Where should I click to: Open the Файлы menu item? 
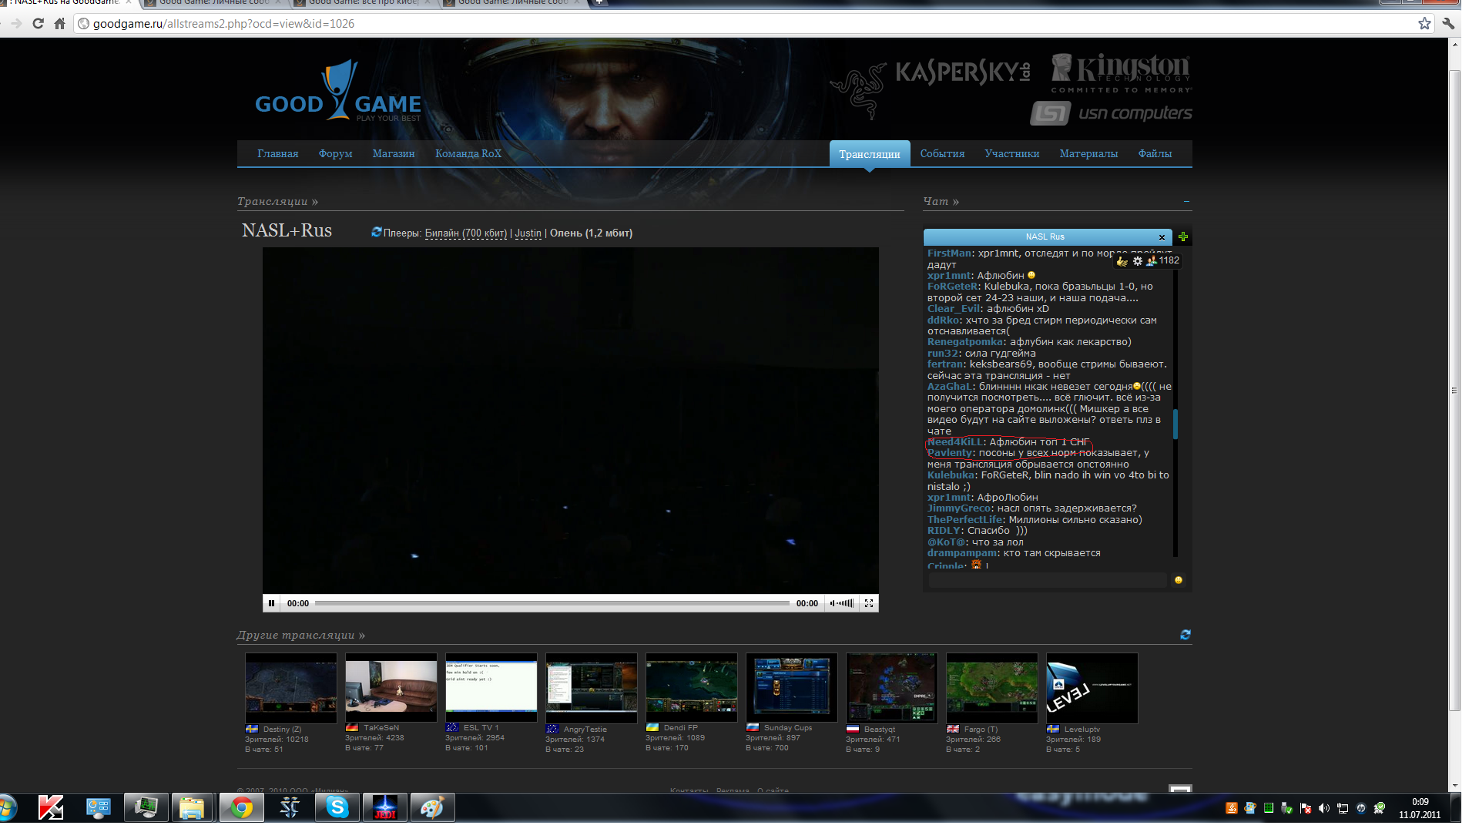[1155, 154]
